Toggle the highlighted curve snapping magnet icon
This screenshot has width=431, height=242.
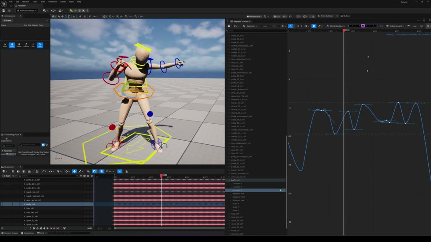coord(290,26)
